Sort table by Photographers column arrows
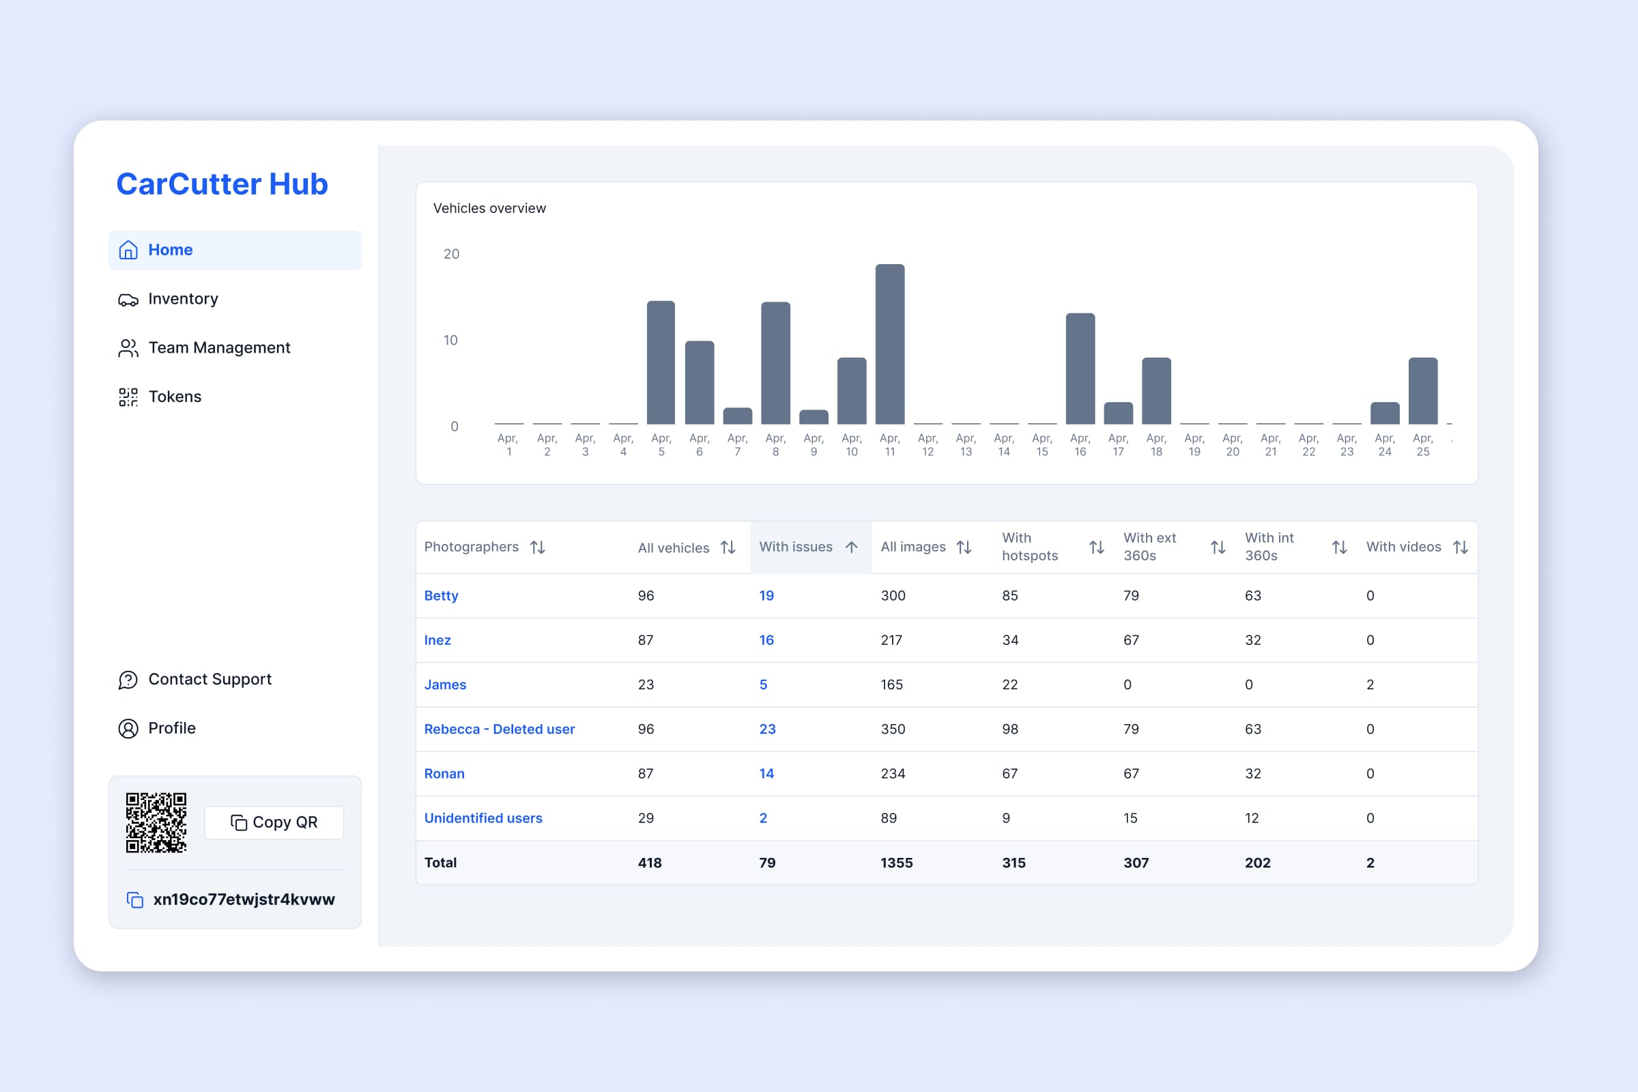Image resolution: width=1638 pixels, height=1092 pixels. pos(538,547)
